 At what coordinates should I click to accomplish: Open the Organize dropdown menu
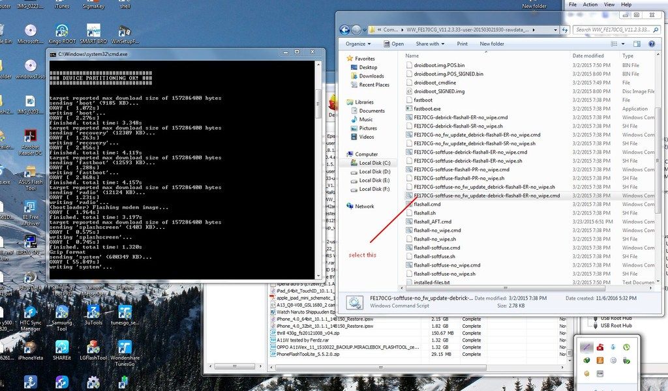357,44
